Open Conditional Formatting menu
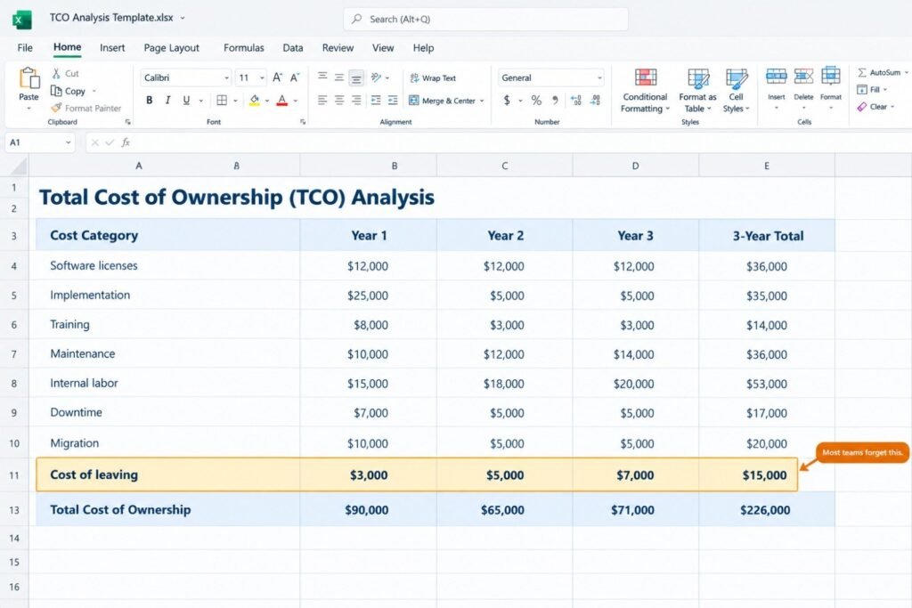This screenshot has width=912, height=608. click(645, 90)
